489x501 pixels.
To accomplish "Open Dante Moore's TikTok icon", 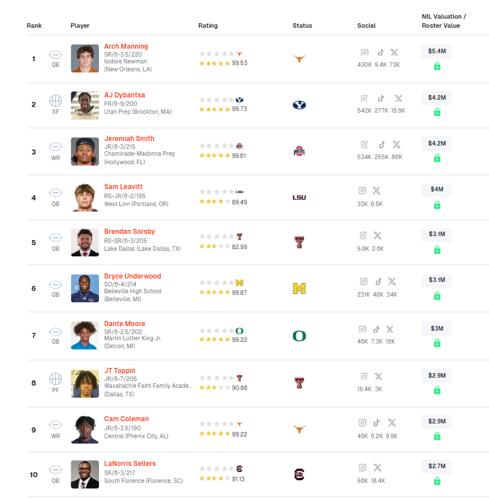I will click(377, 329).
